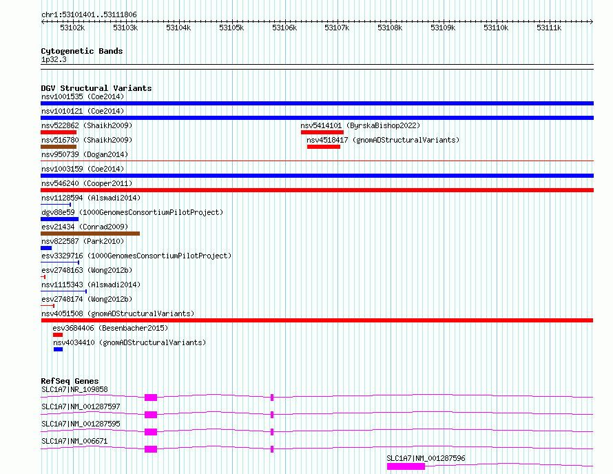The height and width of the screenshot is (474, 613).
Task: Open SLC1A7|NM_001287595 transcript label
Action: coord(81,424)
